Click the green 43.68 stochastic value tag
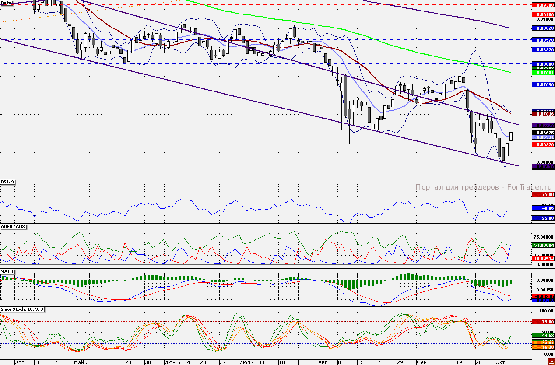The width and height of the screenshot is (555, 365). click(x=542, y=335)
